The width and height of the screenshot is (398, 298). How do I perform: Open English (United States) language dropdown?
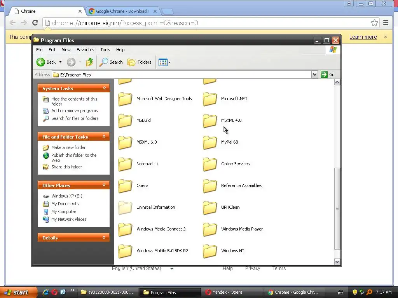(x=143, y=269)
